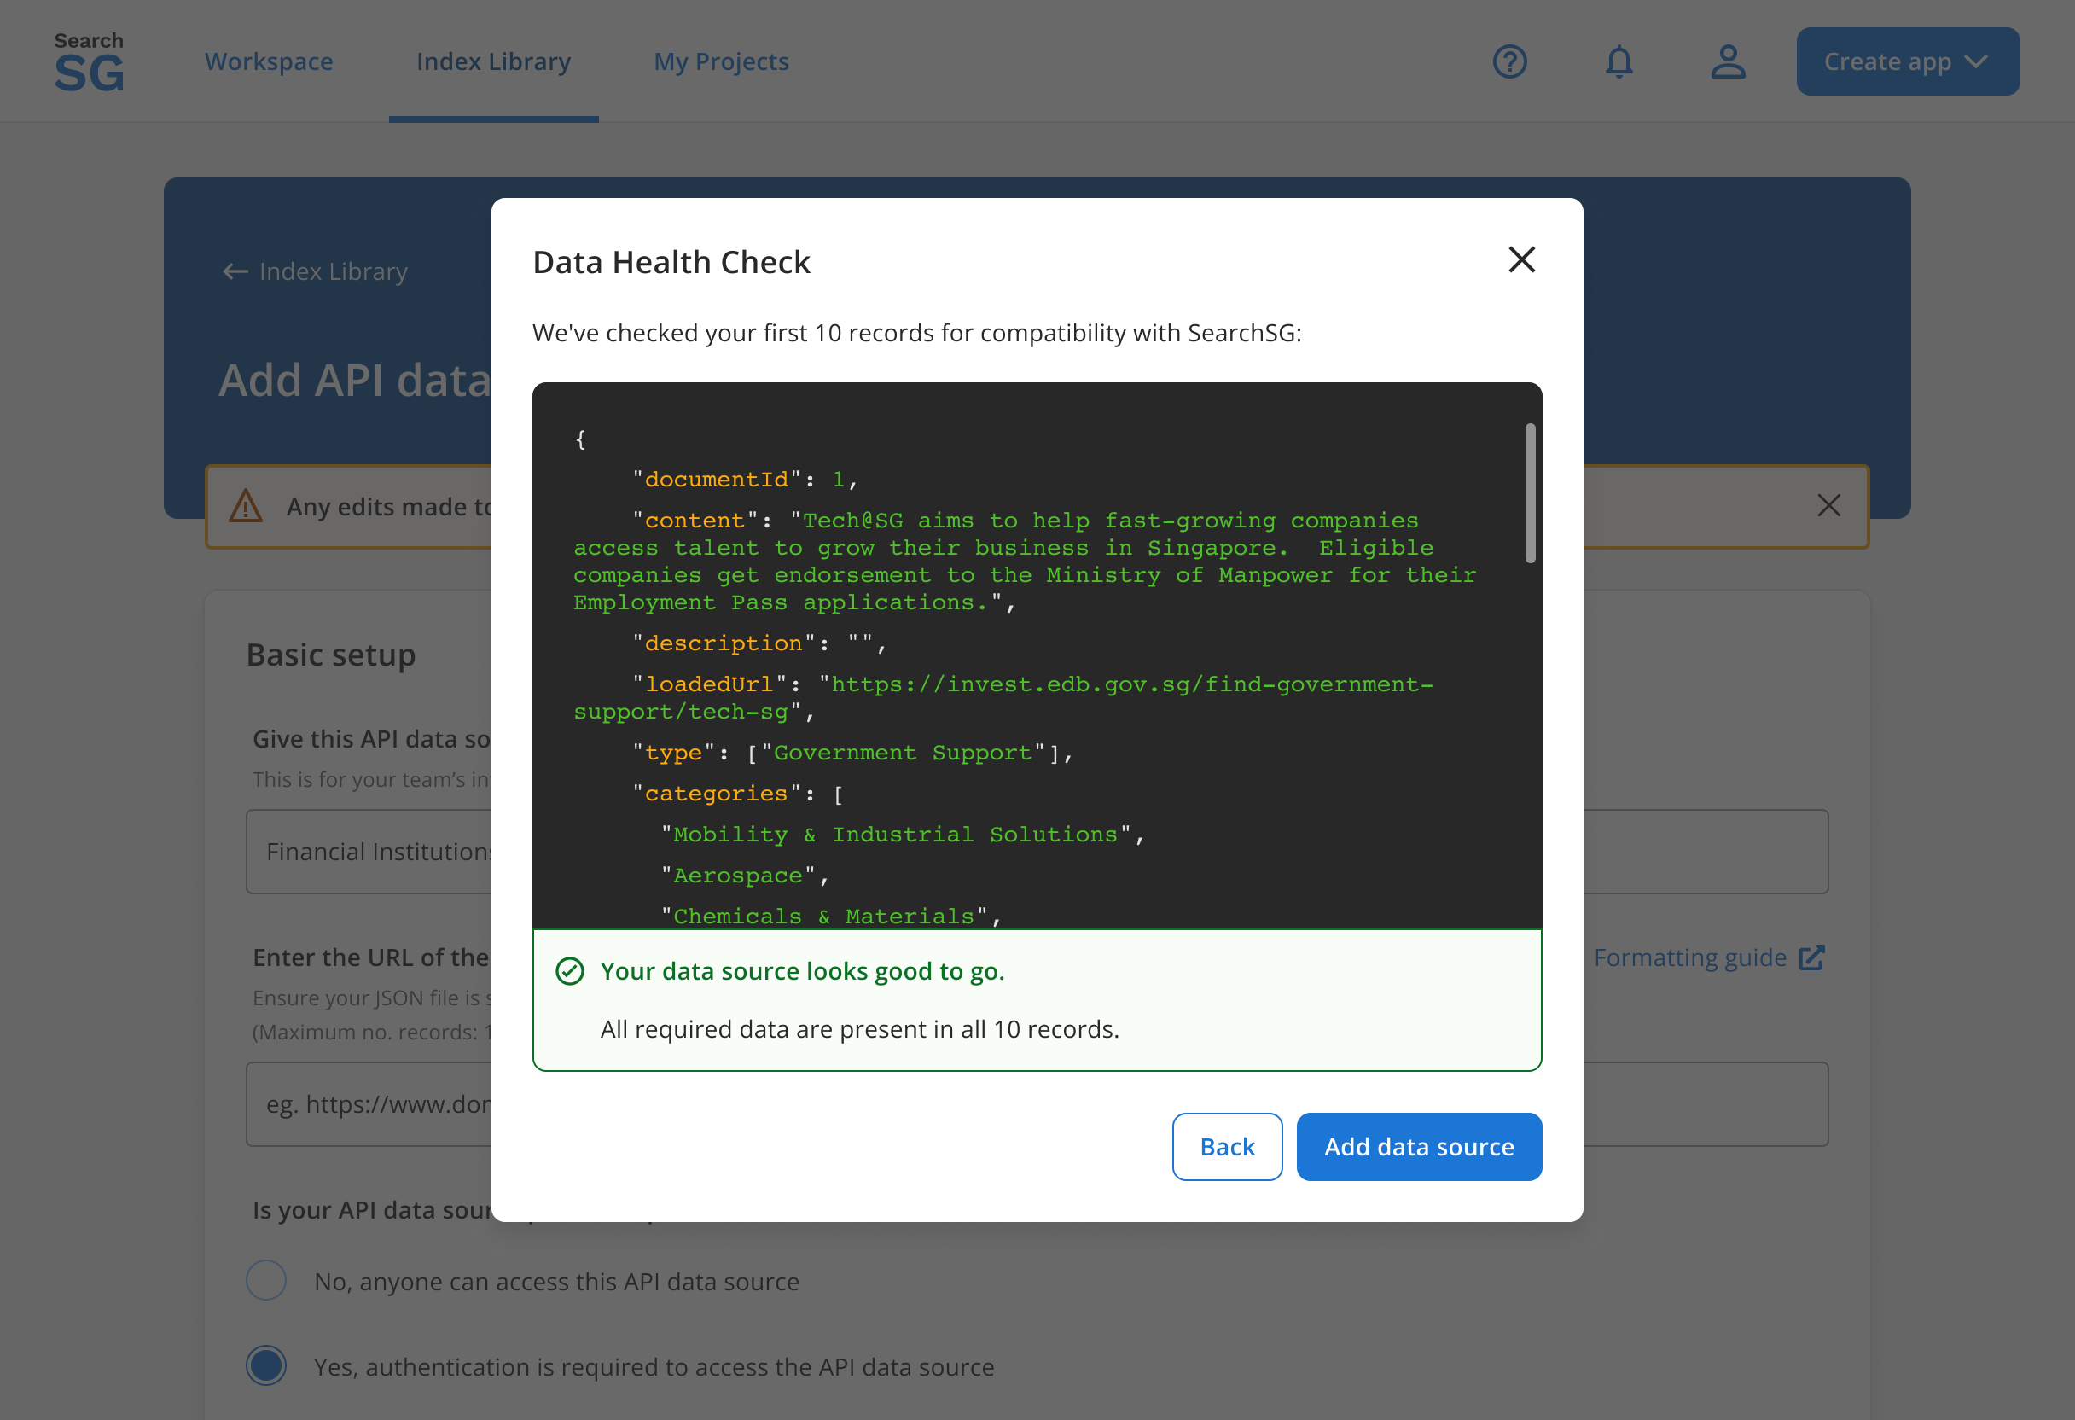
Task: Close the Data Health Check dialog
Action: pyautogui.click(x=1521, y=260)
